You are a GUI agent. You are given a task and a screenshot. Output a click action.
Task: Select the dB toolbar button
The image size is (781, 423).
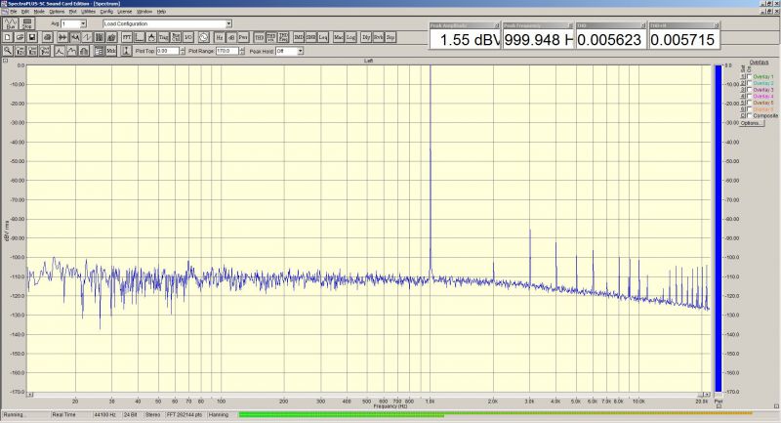click(231, 37)
